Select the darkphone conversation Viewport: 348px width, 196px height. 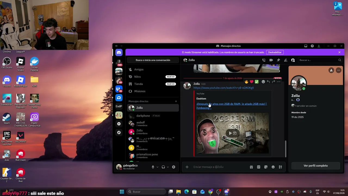point(153,116)
